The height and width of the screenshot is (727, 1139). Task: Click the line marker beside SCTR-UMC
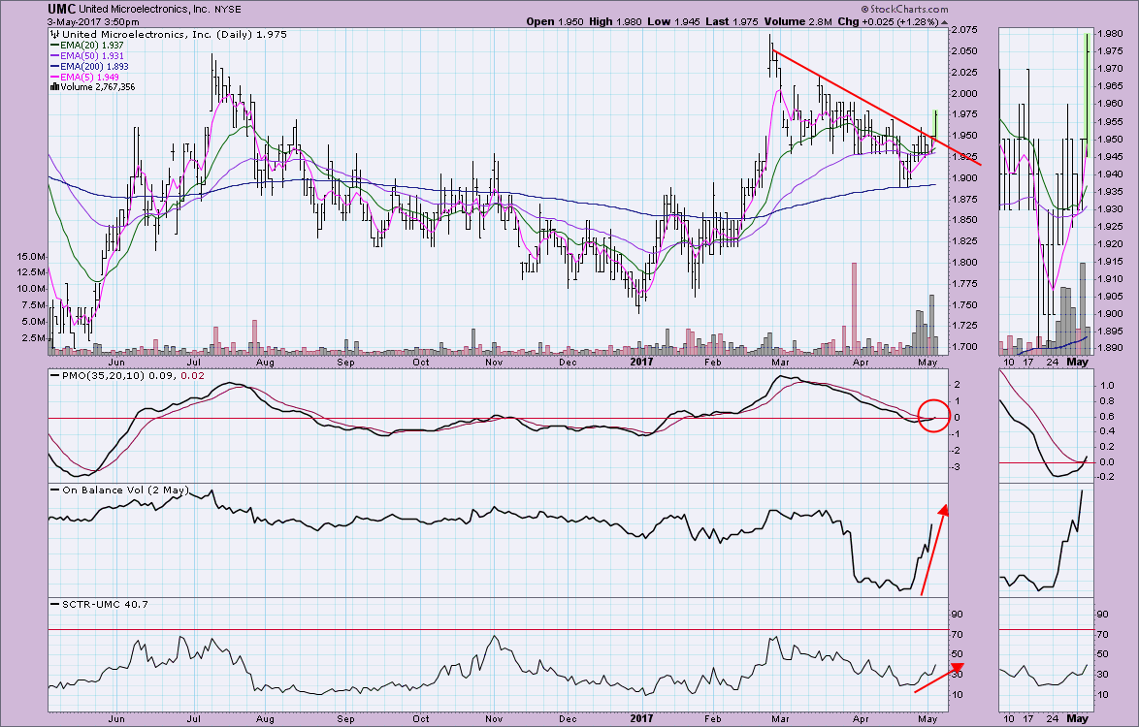[x=53, y=605]
